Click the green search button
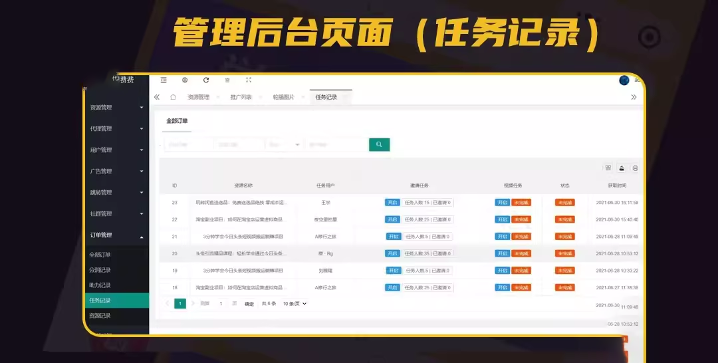Image resolution: width=718 pixels, height=363 pixels. tap(379, 144)
